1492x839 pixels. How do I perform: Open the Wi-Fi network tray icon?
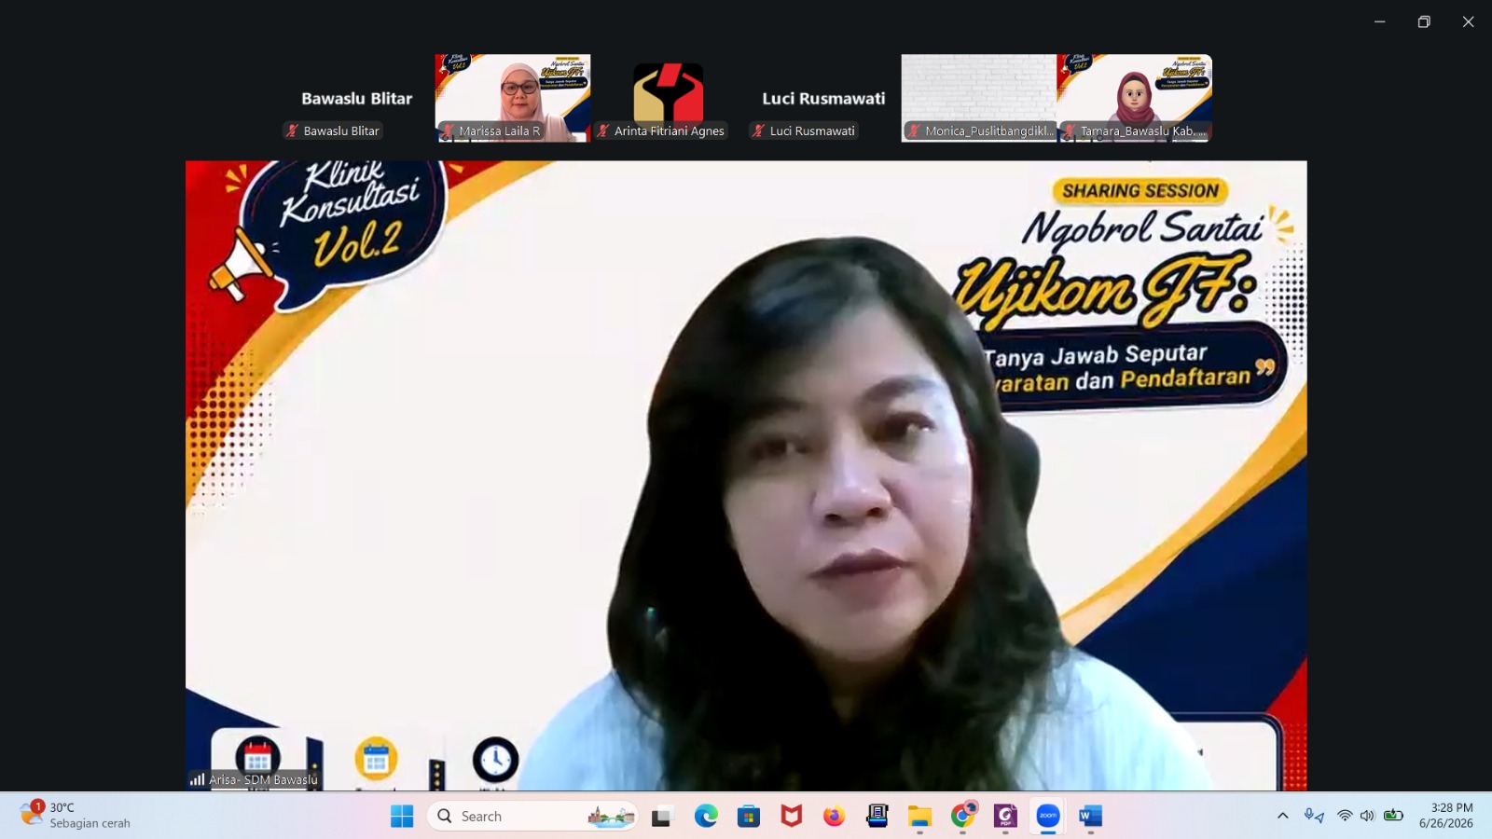click(x=1345, y=816)
